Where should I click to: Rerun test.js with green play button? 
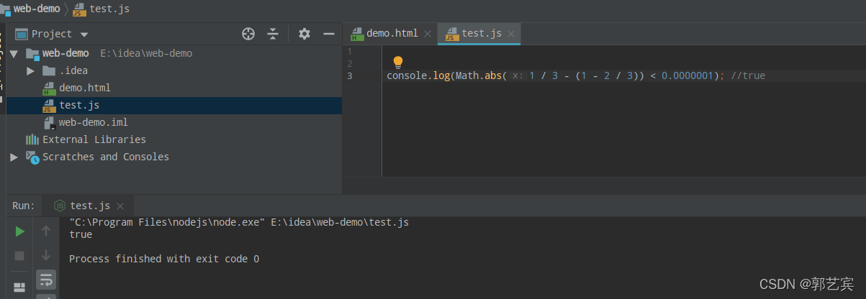coord(19,231)
